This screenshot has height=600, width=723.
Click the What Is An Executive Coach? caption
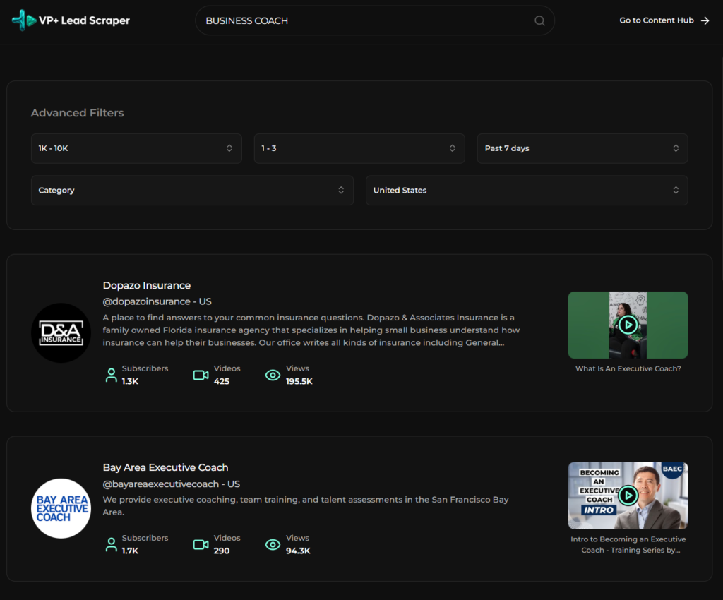click(628, 368)
